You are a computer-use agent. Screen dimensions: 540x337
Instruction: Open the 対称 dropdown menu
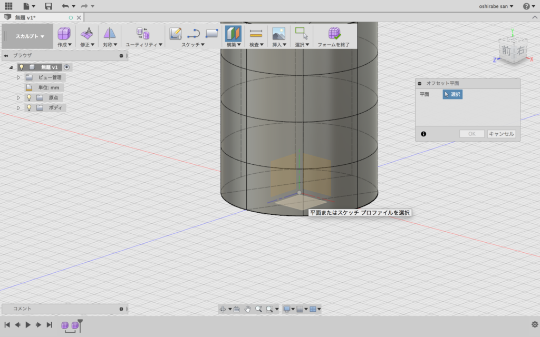(x=110, y=45)
